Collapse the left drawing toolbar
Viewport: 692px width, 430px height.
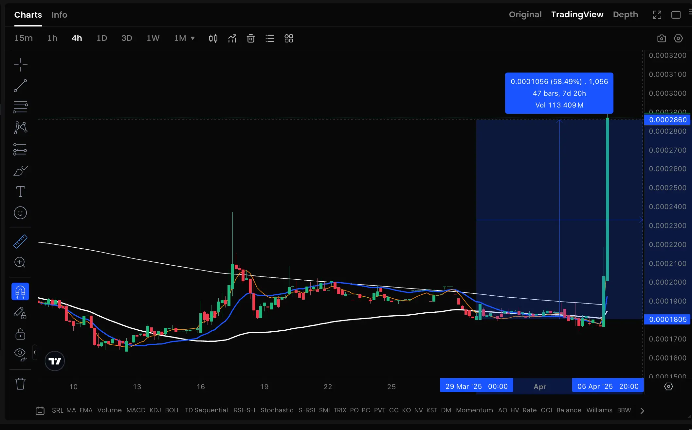coord(35,352)
